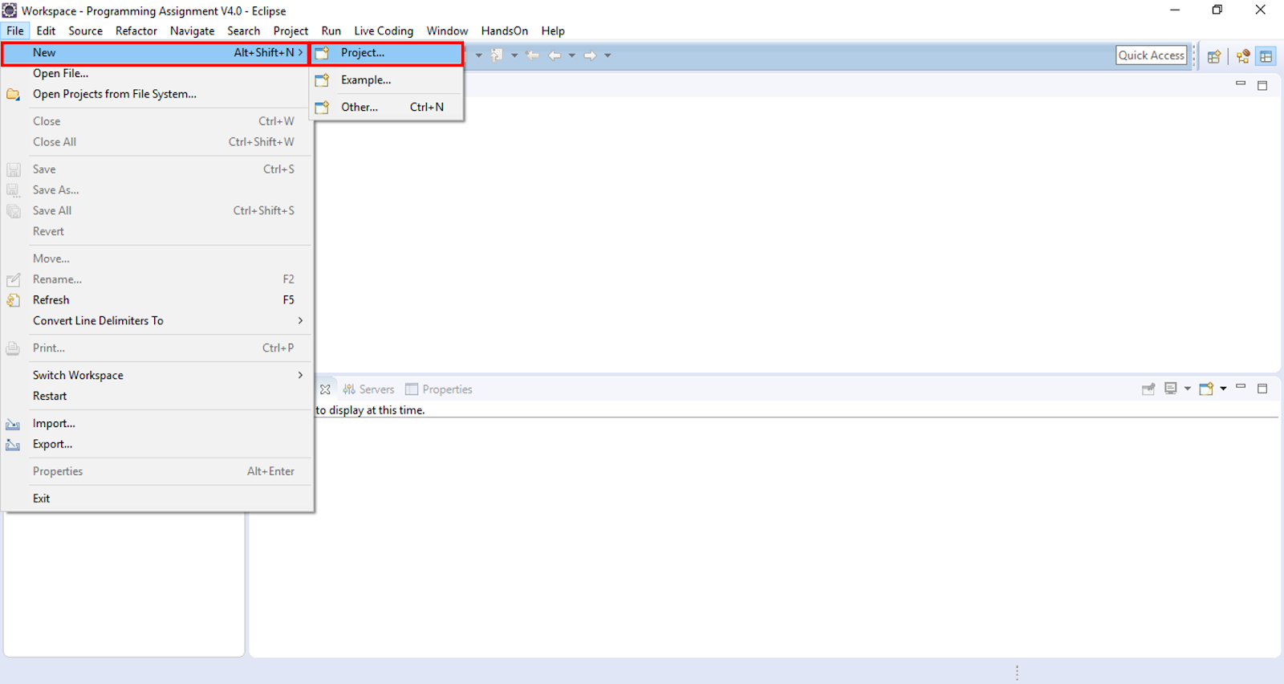Click Restart in the File menu
The width and height of the screenshot is (1284, 684).
(x=157, y=397)
